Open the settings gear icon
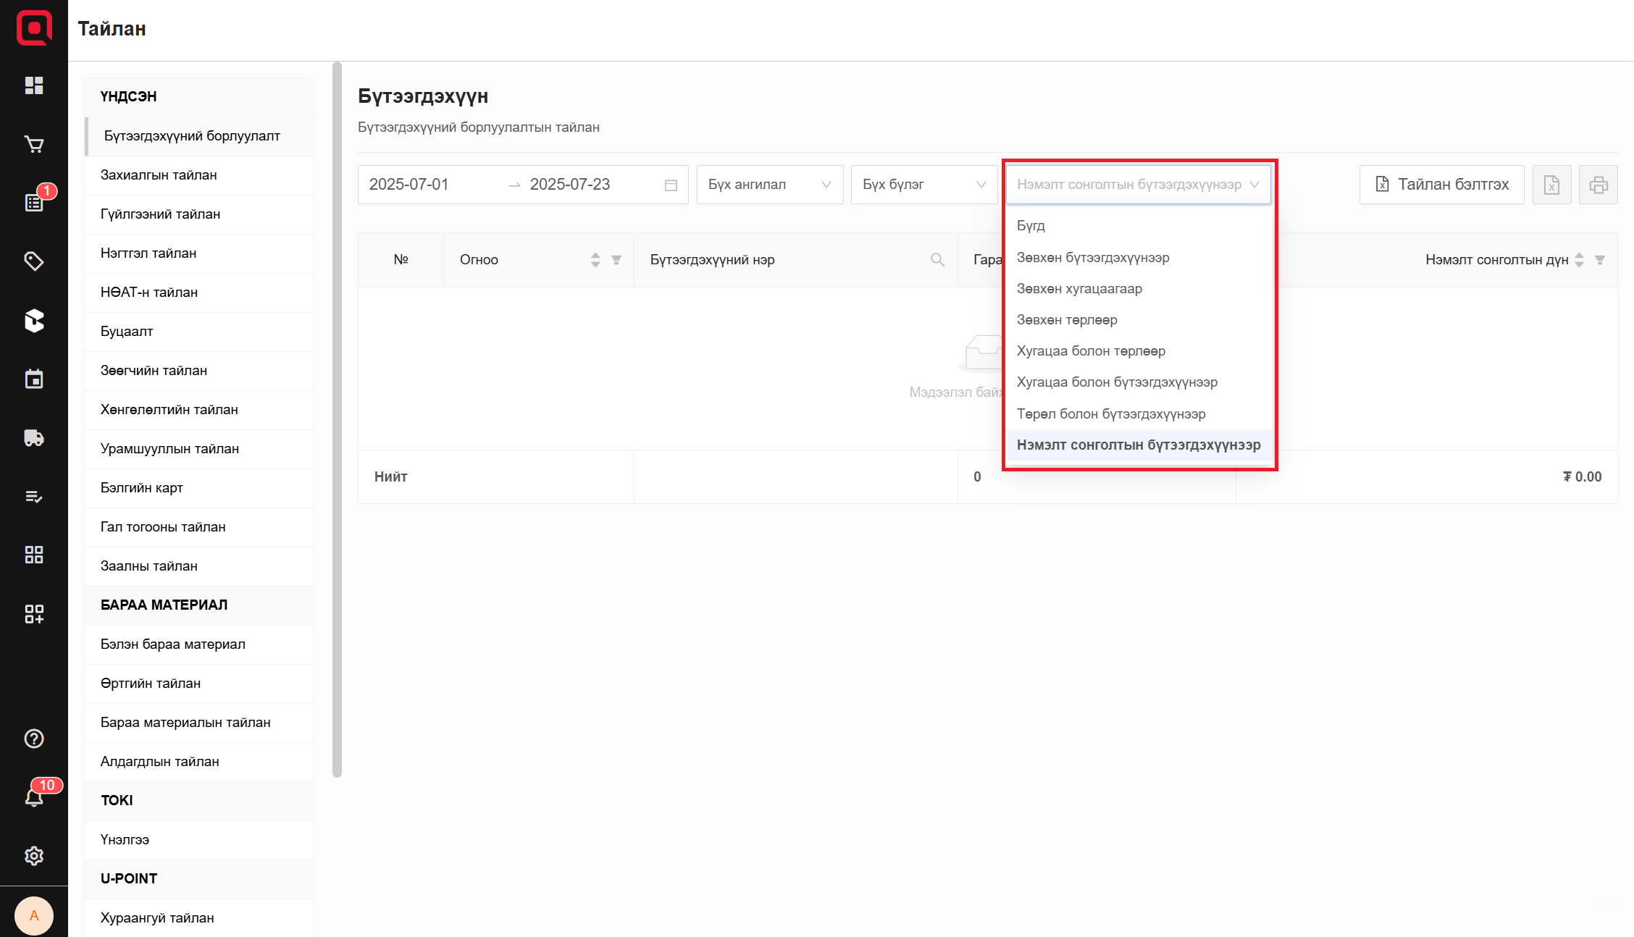The width and height of the screenshot is (1634, 937). click(x=34, y=856)
